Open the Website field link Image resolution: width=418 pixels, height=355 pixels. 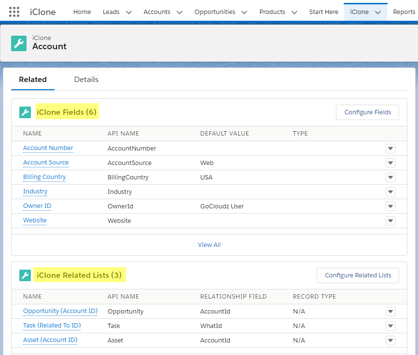pyautogui.click(x=35, y=220)
